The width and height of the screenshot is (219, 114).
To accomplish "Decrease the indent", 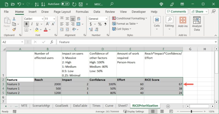I will coord(62,30).
